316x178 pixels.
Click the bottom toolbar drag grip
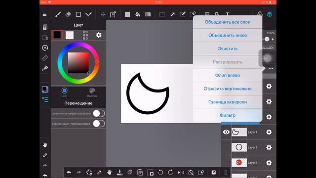(x=225, y=173)
